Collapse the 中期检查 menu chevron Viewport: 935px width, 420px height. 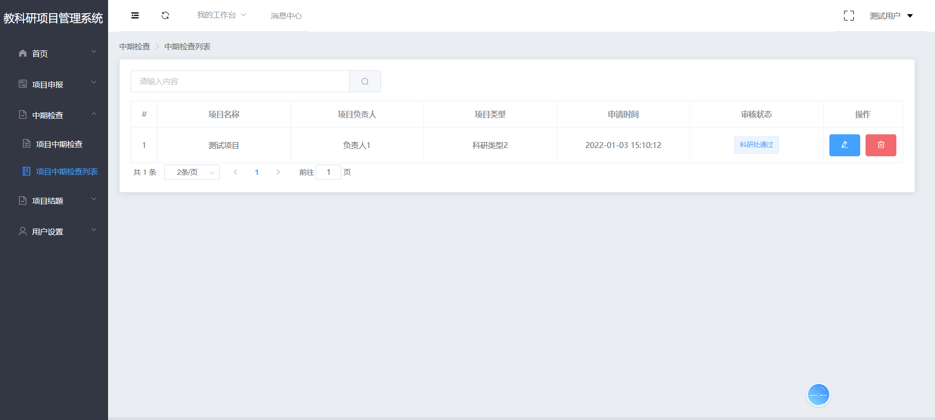94,114
